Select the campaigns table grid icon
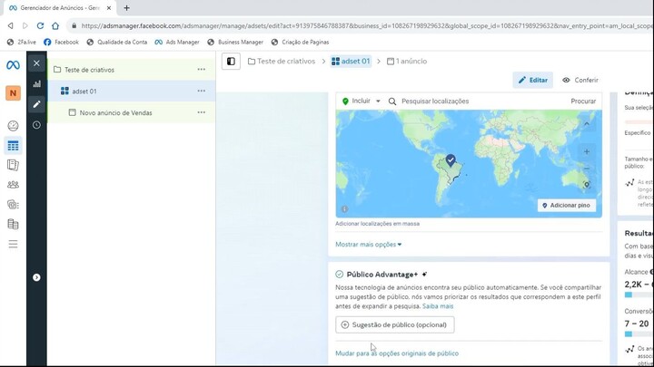Viewport: 654px width, 367px height. (x=13, y=146)
